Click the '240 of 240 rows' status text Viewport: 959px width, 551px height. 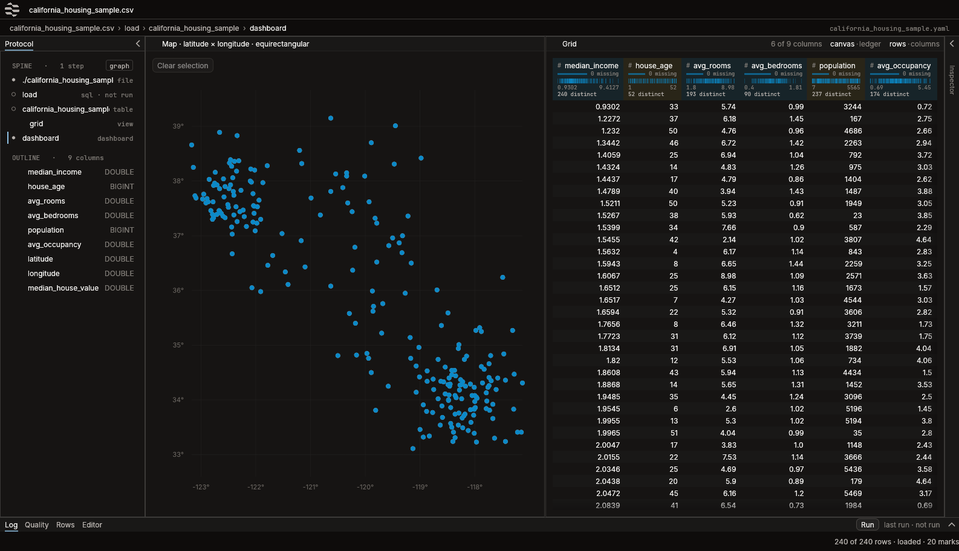(862, 542)
